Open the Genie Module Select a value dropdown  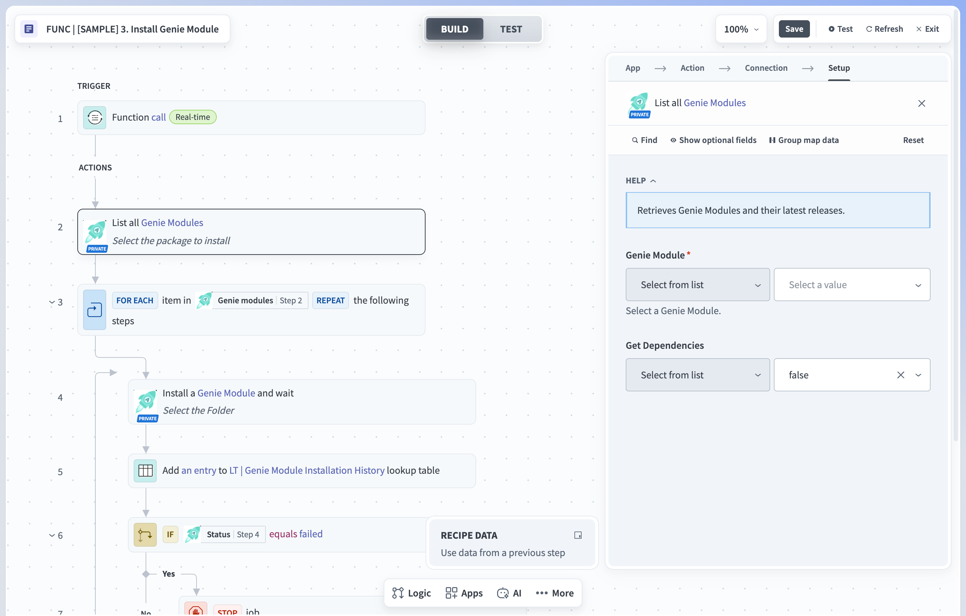(x=852, y=285)
